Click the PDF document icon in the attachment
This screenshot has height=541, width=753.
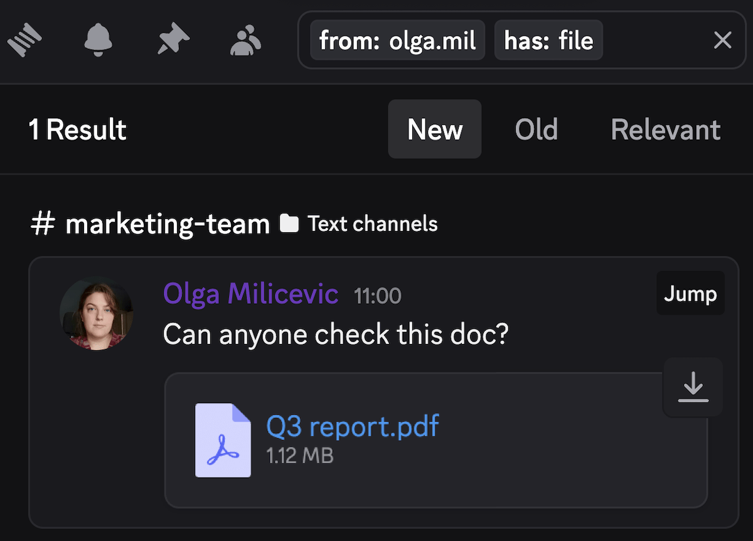pos(223,440)
